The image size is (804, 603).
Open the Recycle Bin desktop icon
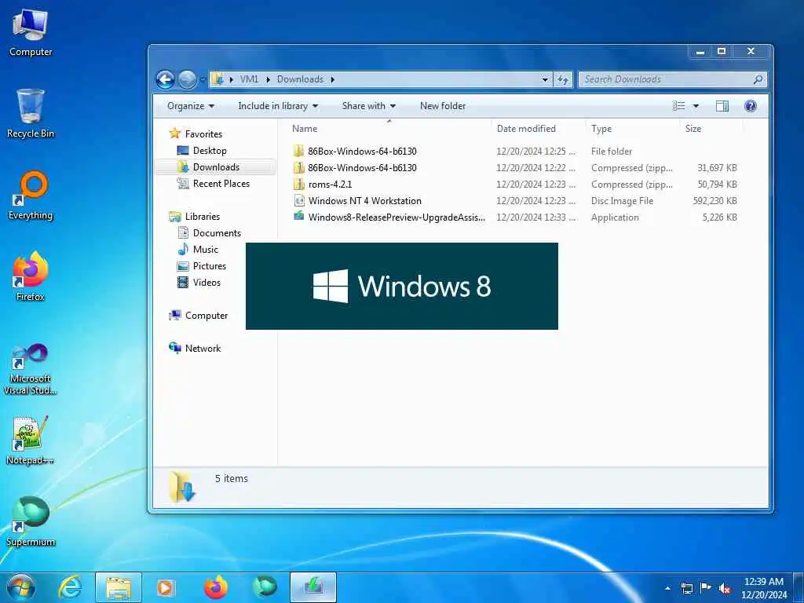click(x=31, y=114)
